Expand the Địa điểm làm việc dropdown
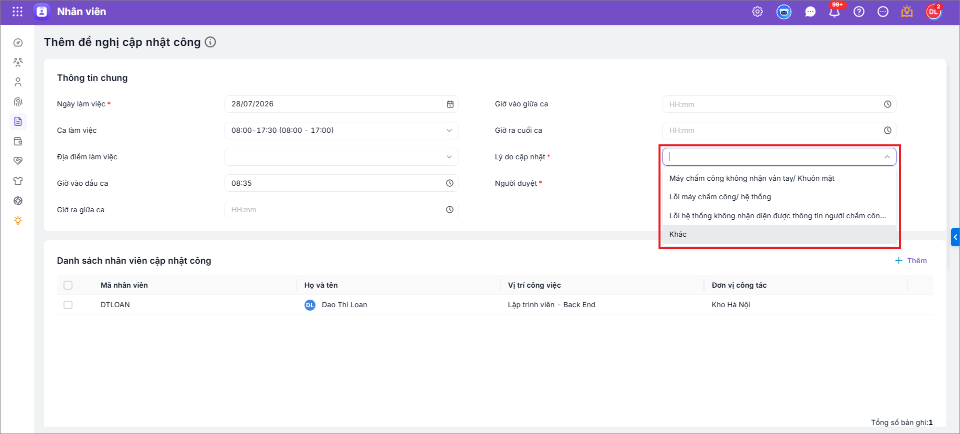 [x=449, y=157]
